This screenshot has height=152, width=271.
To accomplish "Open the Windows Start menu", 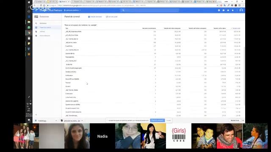I will pos(29,2).
